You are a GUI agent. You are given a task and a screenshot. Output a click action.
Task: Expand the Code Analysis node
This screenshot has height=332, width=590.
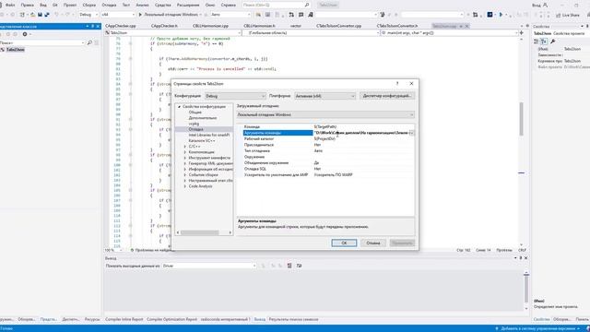[184, 186]
